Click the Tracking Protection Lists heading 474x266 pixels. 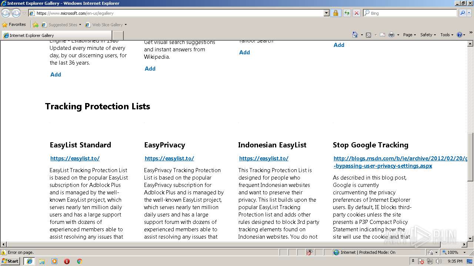point(97,106)
